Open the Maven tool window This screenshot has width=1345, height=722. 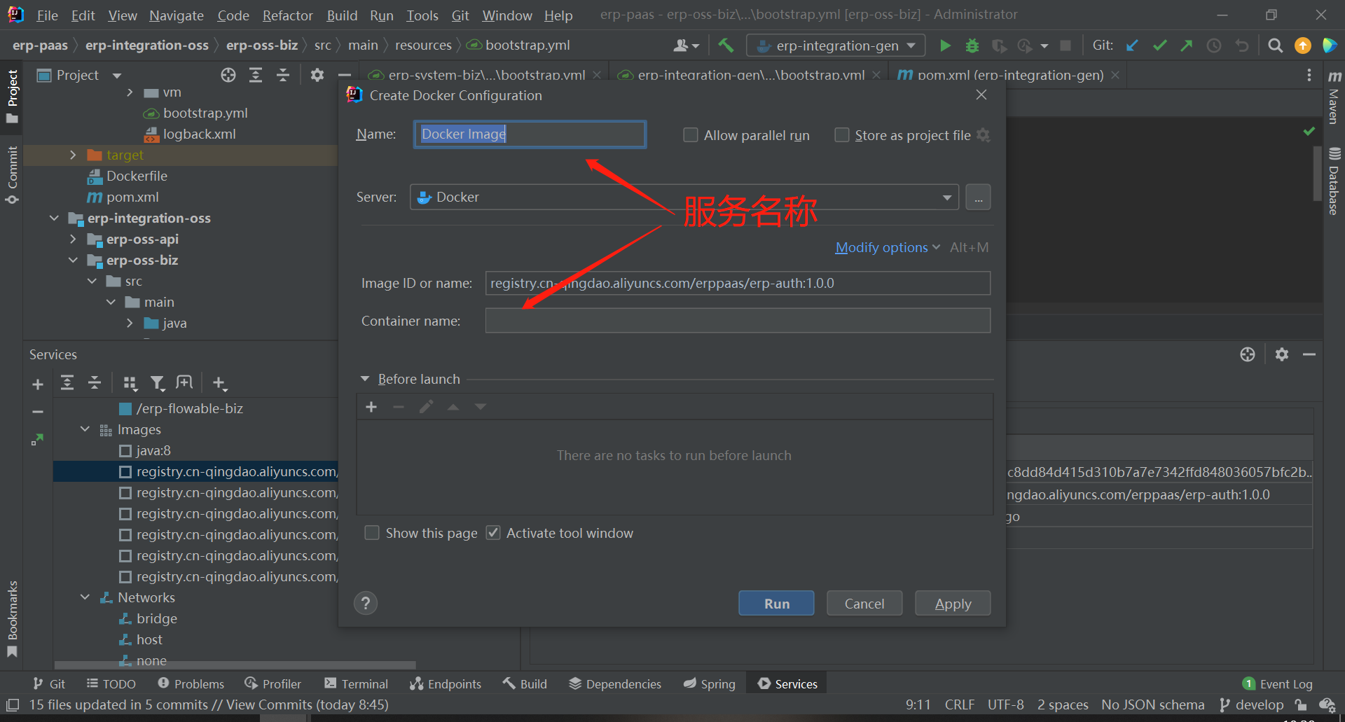click(1334, 97)
